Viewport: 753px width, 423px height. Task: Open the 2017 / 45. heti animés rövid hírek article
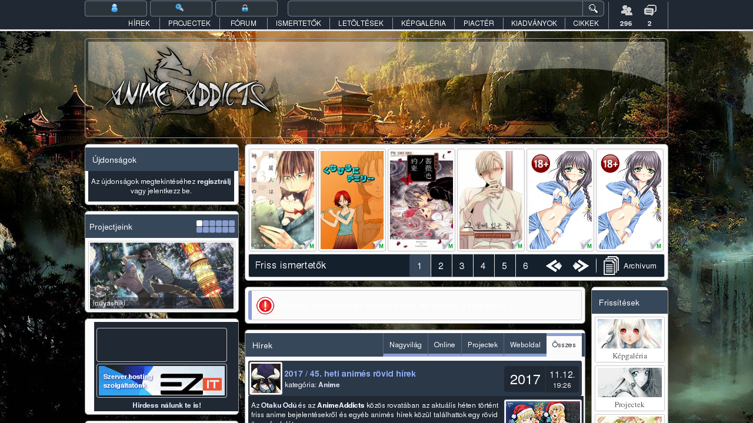[350, 374]
